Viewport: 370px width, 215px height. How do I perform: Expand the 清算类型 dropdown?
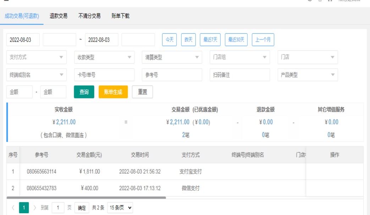172,57
